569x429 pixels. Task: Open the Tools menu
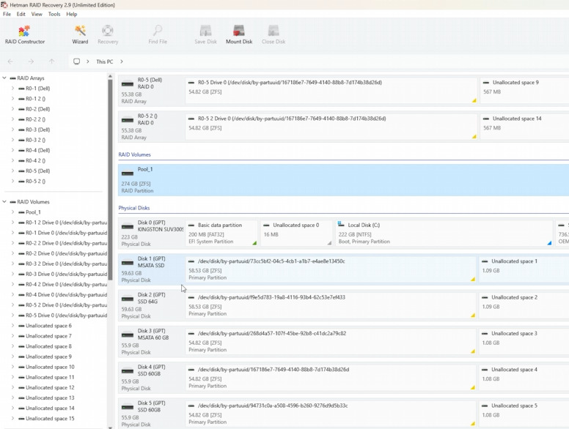54,14
